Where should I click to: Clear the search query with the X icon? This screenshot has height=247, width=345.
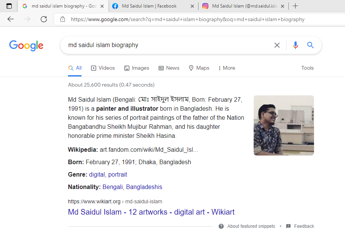tap(277, 45)
